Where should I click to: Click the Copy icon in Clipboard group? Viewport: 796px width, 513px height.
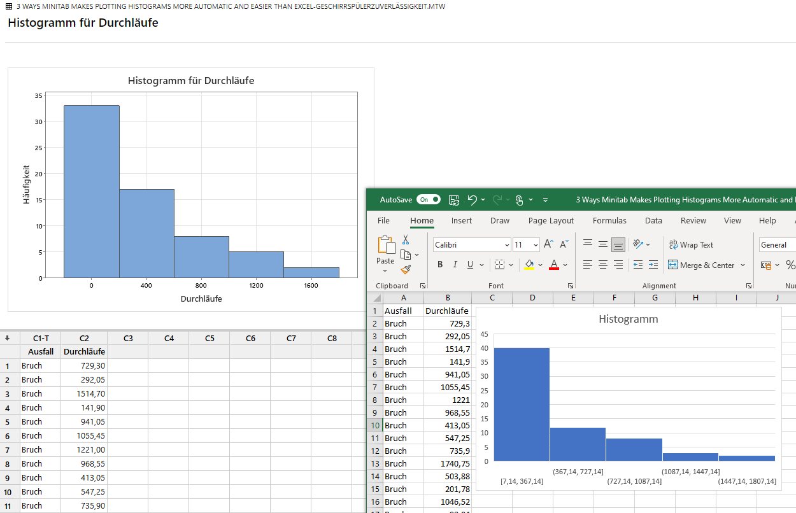click(406, 255)
